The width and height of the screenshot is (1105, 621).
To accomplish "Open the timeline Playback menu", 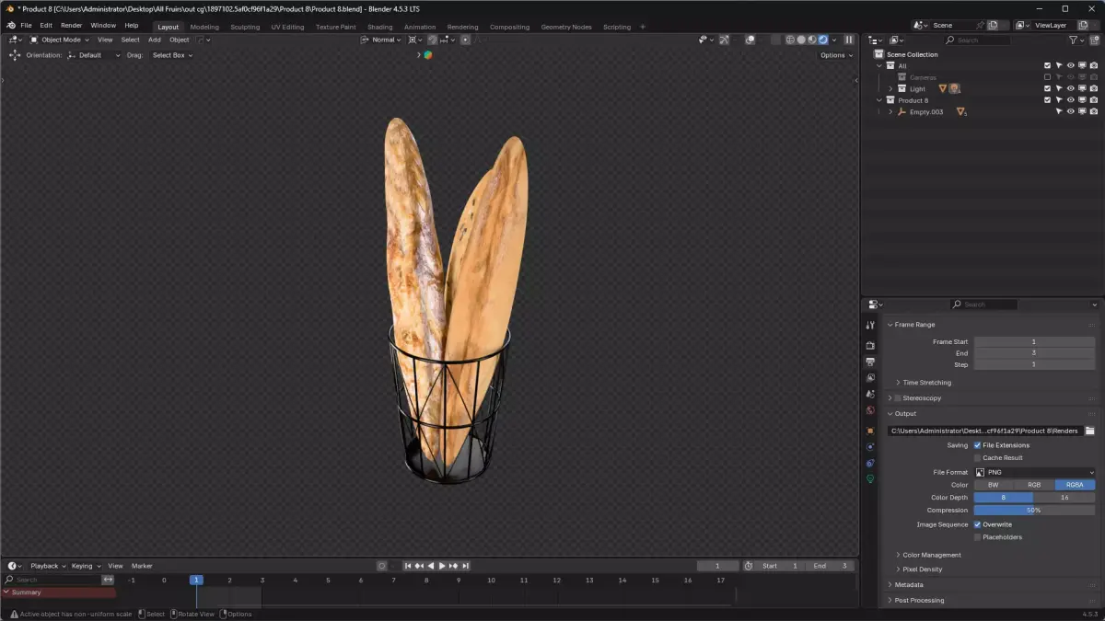I will [47, 566].
